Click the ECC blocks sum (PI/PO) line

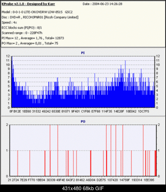[22, 28]
